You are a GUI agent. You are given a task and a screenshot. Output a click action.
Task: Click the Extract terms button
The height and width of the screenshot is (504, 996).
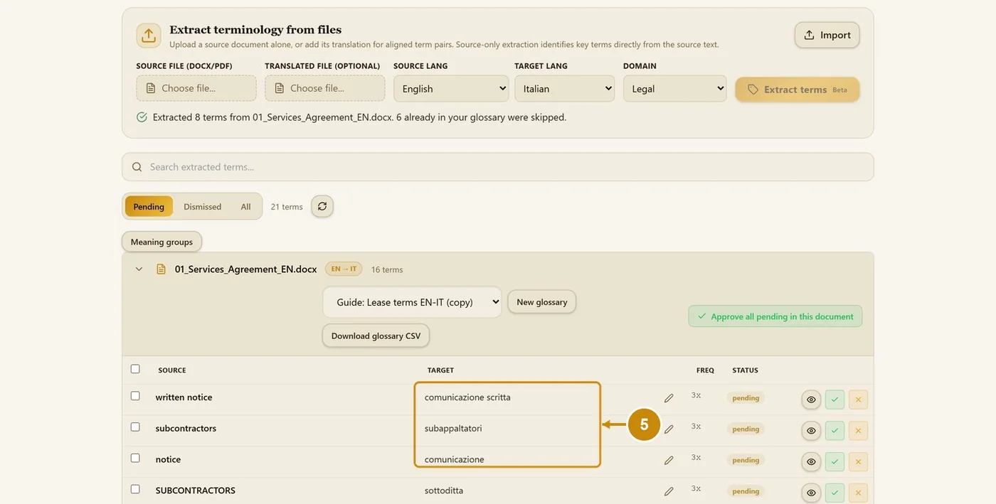click(797, 90)
